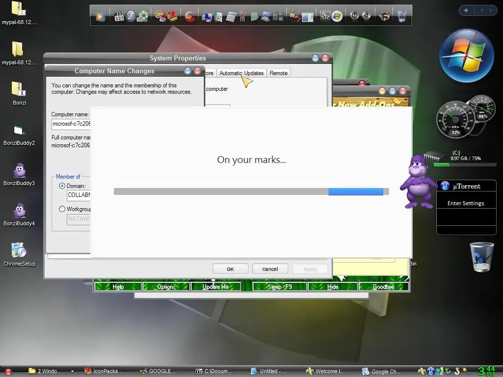Open BonziBuddy4 desktop shortcut
Screen dimensions: 503x377
coord(19,215)
